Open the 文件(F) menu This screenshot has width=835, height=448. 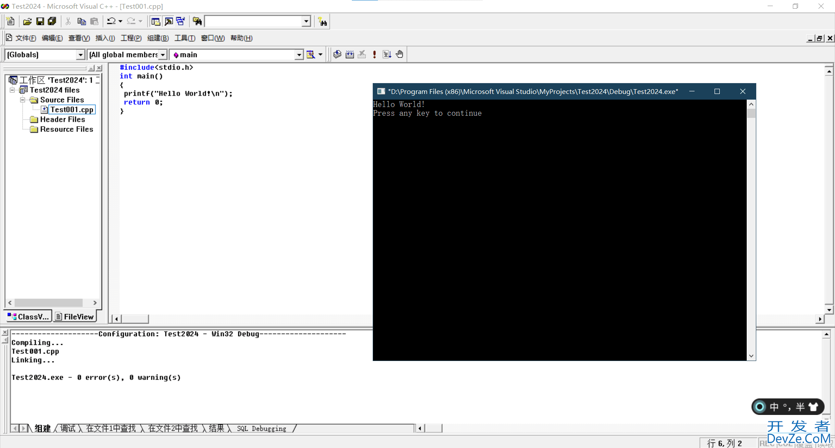pos(26,38)
